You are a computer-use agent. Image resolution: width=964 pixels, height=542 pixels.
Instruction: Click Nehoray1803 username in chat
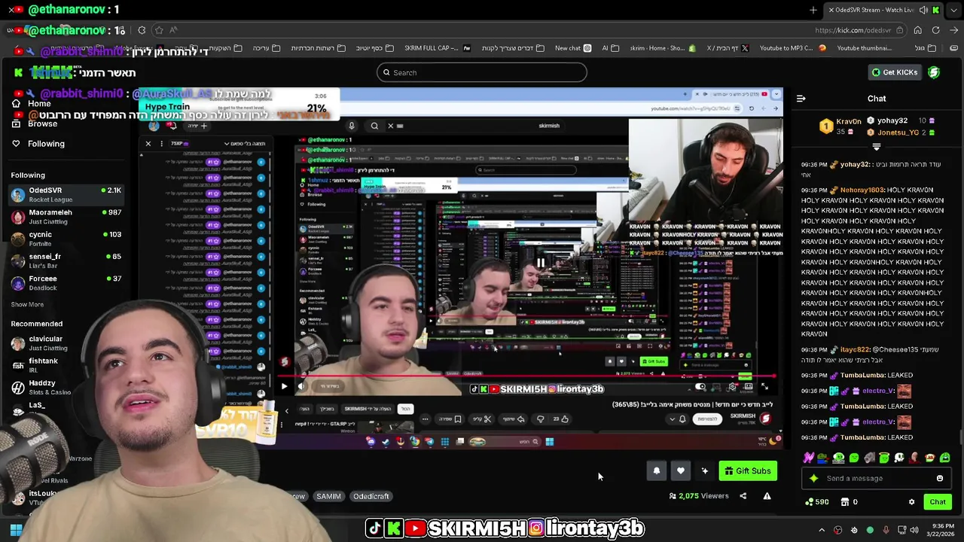tap(862, 190)
